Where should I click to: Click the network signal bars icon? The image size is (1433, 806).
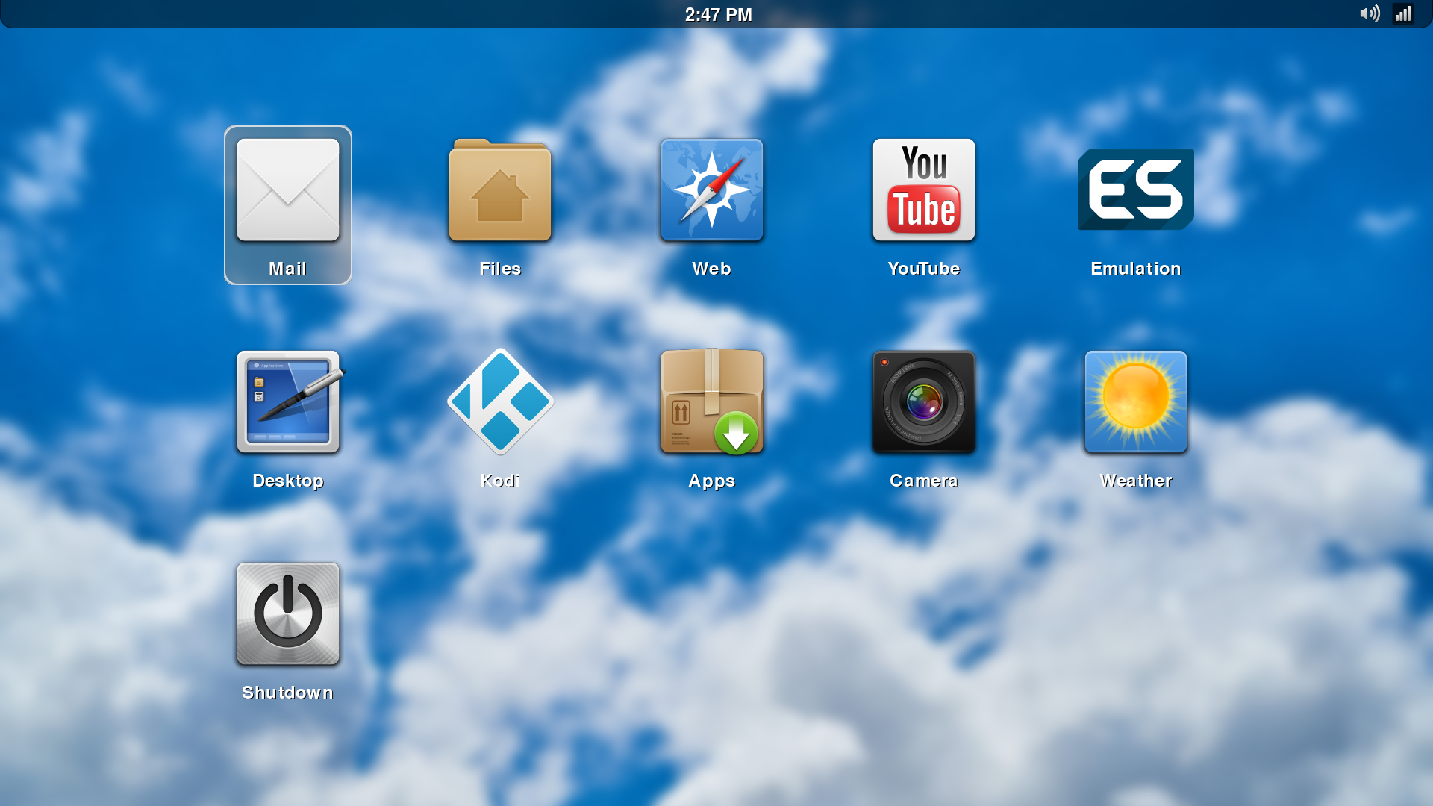point(1403,13)
